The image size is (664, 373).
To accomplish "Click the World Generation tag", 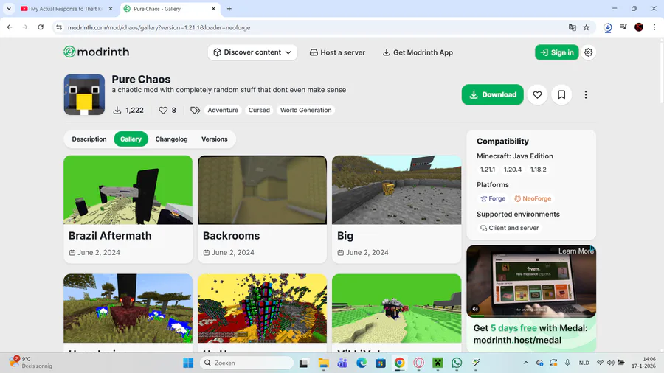I will [305, 110].
